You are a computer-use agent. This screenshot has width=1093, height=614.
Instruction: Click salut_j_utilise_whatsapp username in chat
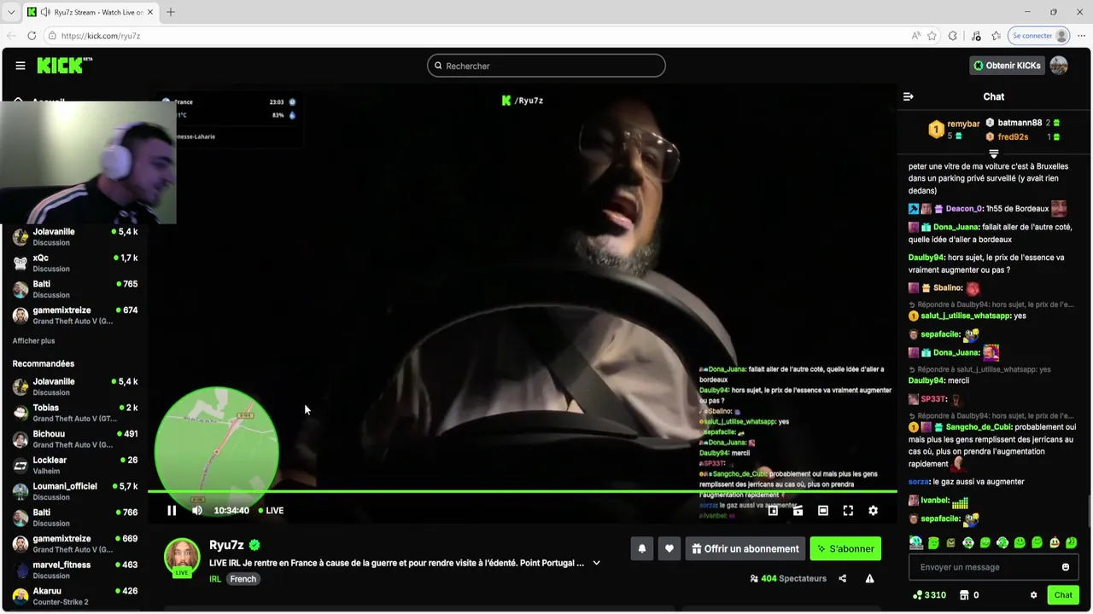[x=966, y=316]
